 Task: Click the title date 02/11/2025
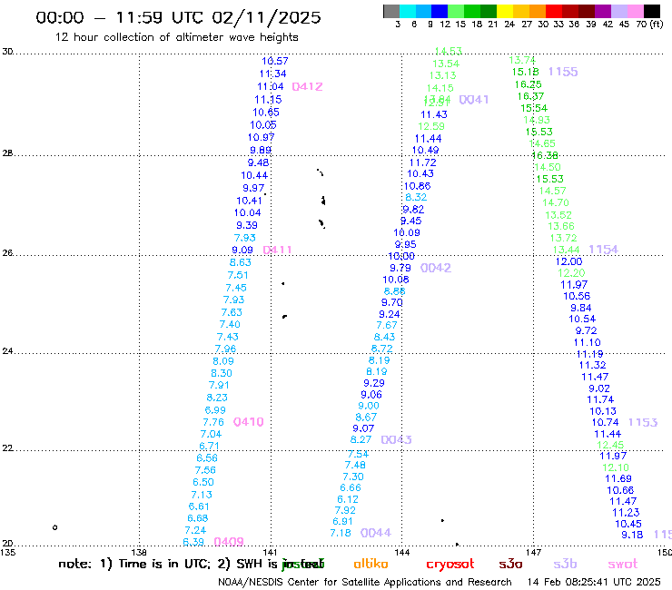[x=266, y=18]
